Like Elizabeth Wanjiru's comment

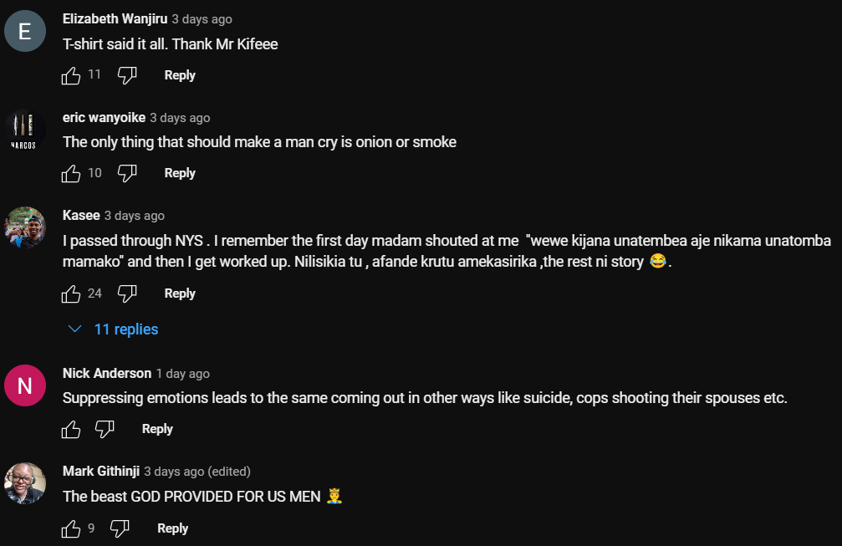(72, 75)
